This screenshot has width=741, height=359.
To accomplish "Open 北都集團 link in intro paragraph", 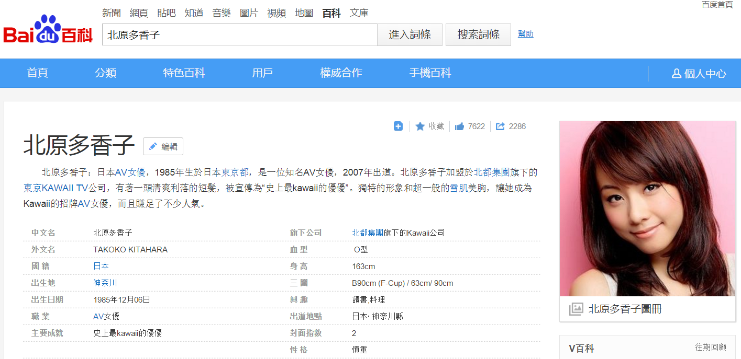I will 492,172.
